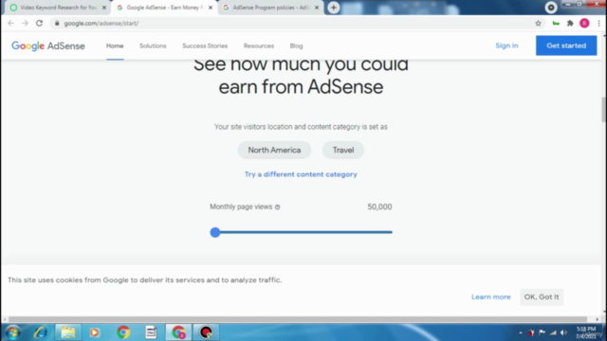Open the Resources navigation item
The height and width of the screenshot is (341, 607).
click(x=259, y=45)
